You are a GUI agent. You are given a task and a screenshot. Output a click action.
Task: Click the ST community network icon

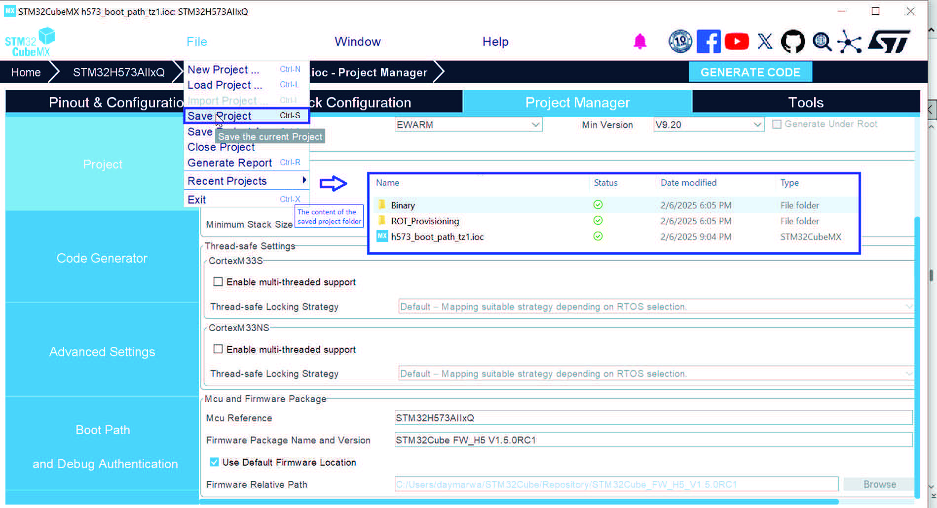[x=849, y=41]
